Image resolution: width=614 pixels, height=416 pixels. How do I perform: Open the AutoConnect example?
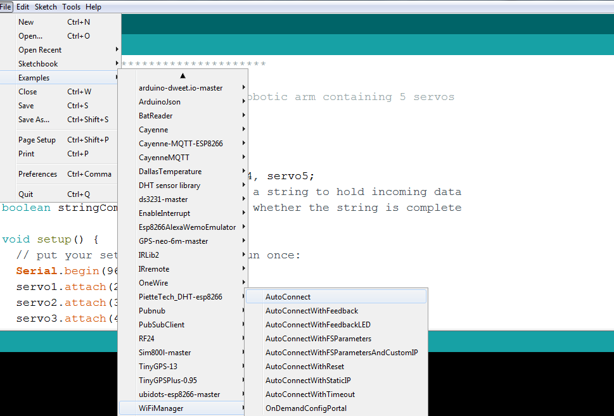[x=336, y=297]
